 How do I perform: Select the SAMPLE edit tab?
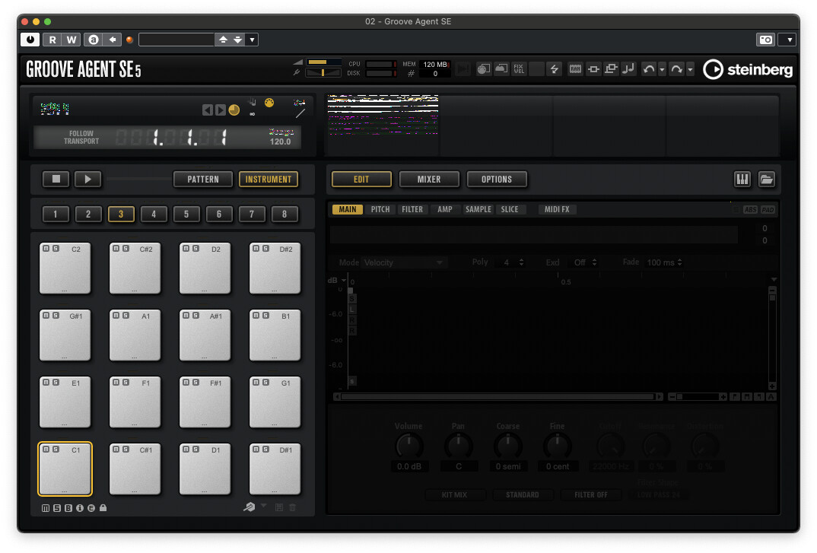(x=478, y=209)
